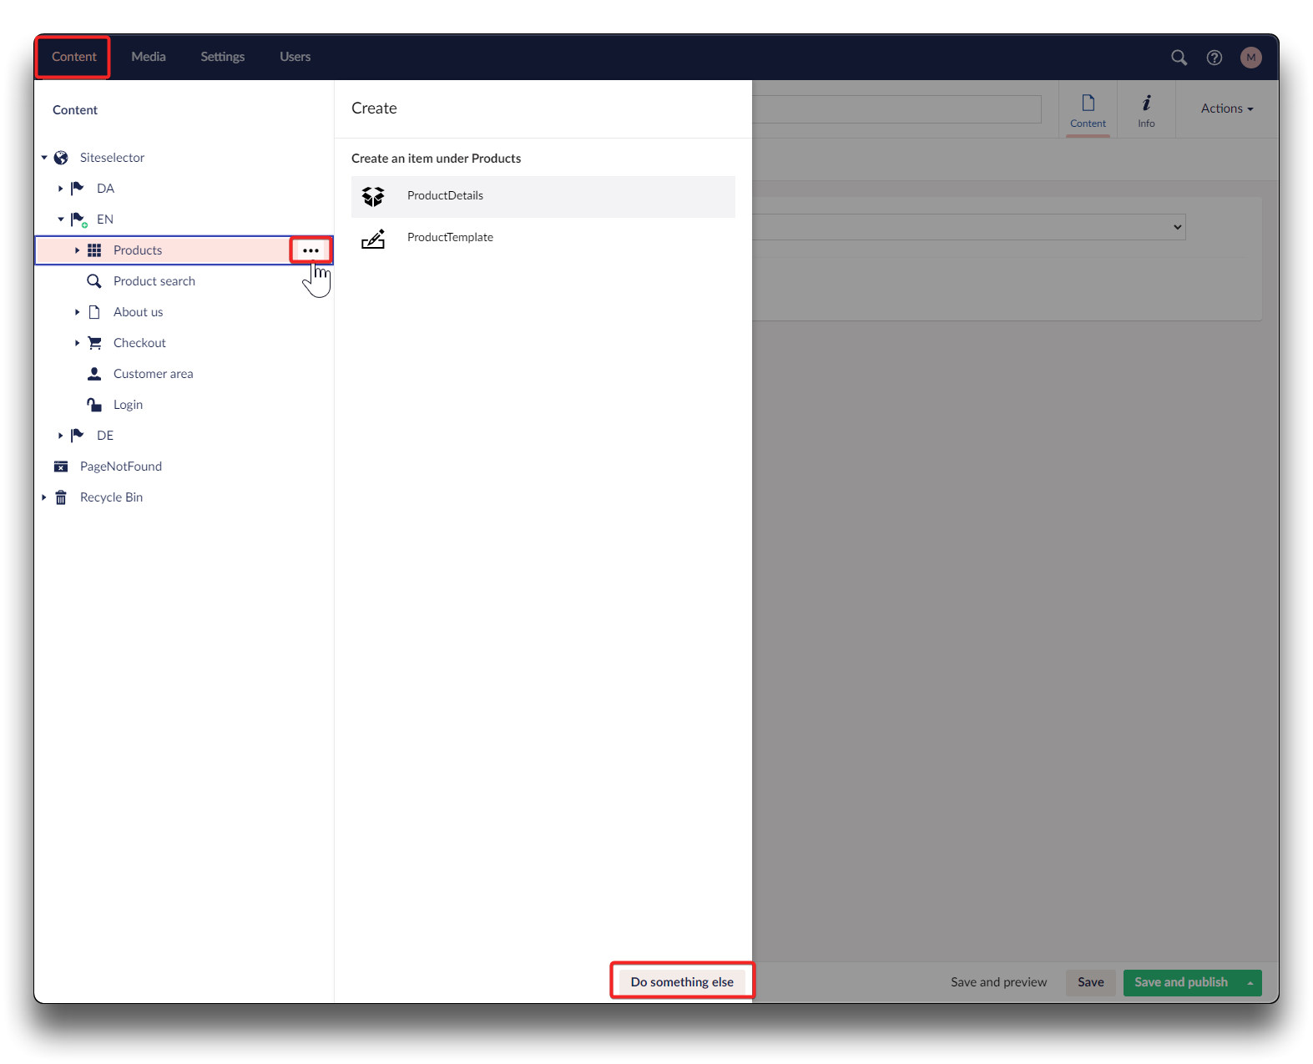
Task: Click the search magnifier icon in header
Action: point(1179,58)
